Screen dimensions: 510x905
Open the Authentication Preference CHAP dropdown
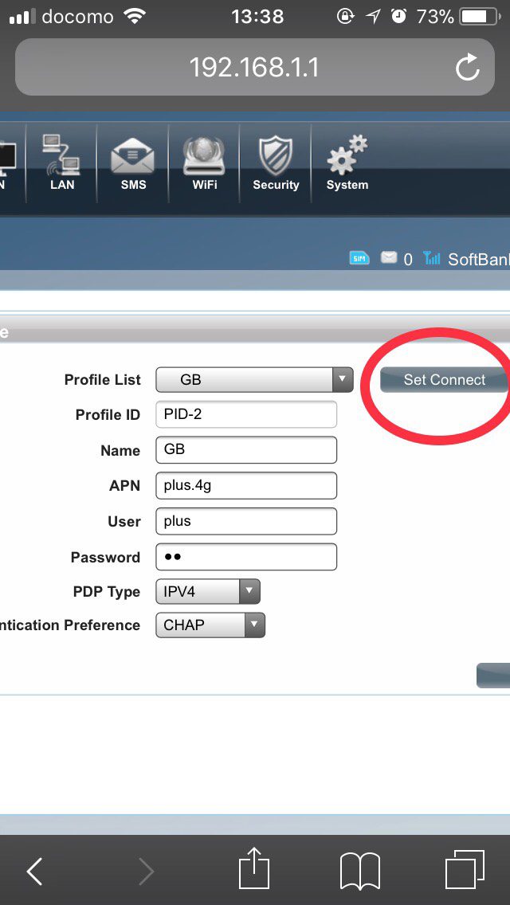click(x=210, y=625)
